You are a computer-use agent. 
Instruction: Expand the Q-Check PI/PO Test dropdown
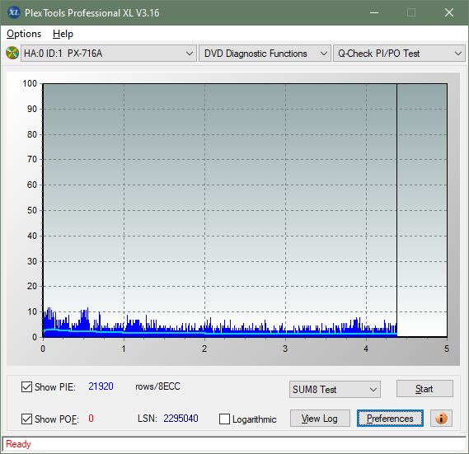[399, 54]
